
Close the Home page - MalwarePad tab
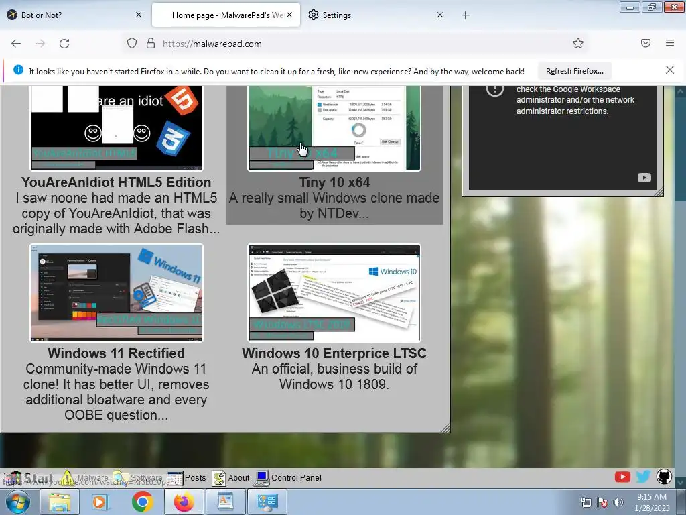click(289, 15)
